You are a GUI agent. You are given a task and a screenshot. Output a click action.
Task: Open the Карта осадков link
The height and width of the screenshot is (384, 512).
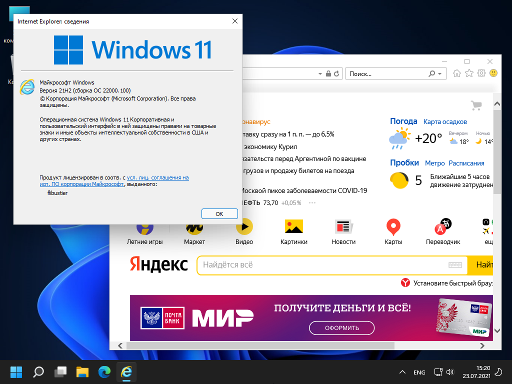445,121
